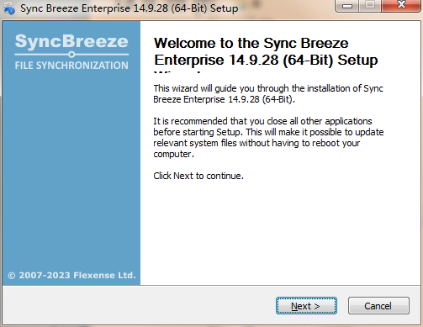The image size is (423, 327).
Task: Click the Next button to continue setup
Action: (306, 305)
